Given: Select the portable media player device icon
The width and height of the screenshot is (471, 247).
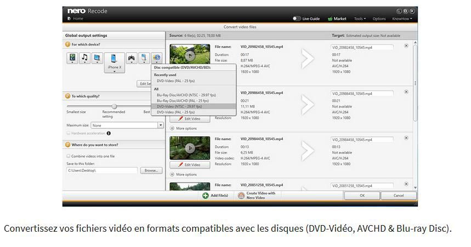Looking at the screenshot, I should (144, 58).
